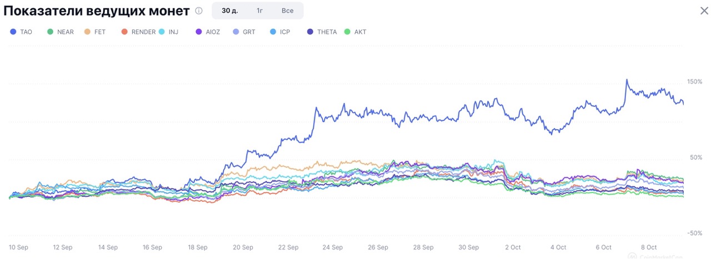Select the 1г time range tab

coord(259,11)
